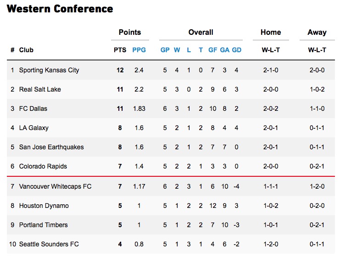This screenshot has width=340, height=256.
Task: Sort by the L losses column
Action: click(189, 50)
